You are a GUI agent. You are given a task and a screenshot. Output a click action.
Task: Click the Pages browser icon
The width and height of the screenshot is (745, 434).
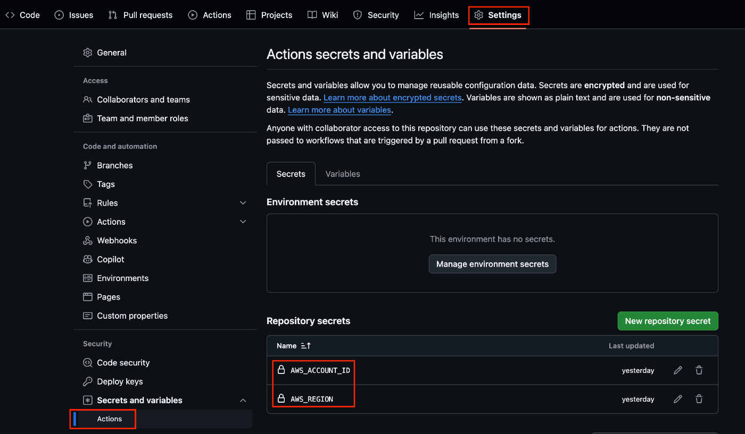pos(88,297)
